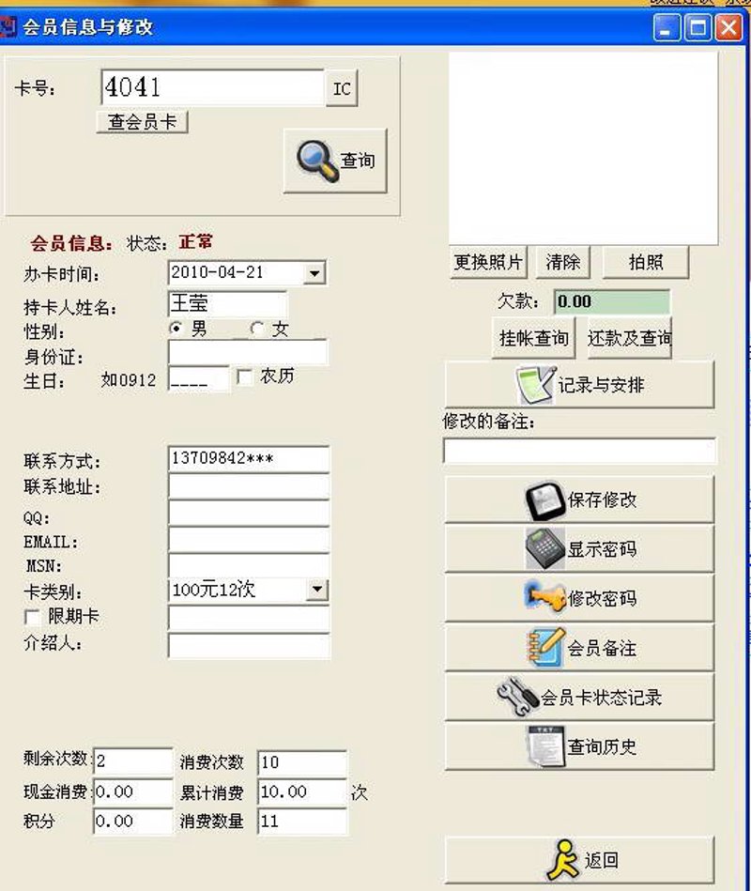Click the 累计消费 field showing 10.00
Image resolution: width=751 pixels, height=891 pixels.
[x=302, y=792]
